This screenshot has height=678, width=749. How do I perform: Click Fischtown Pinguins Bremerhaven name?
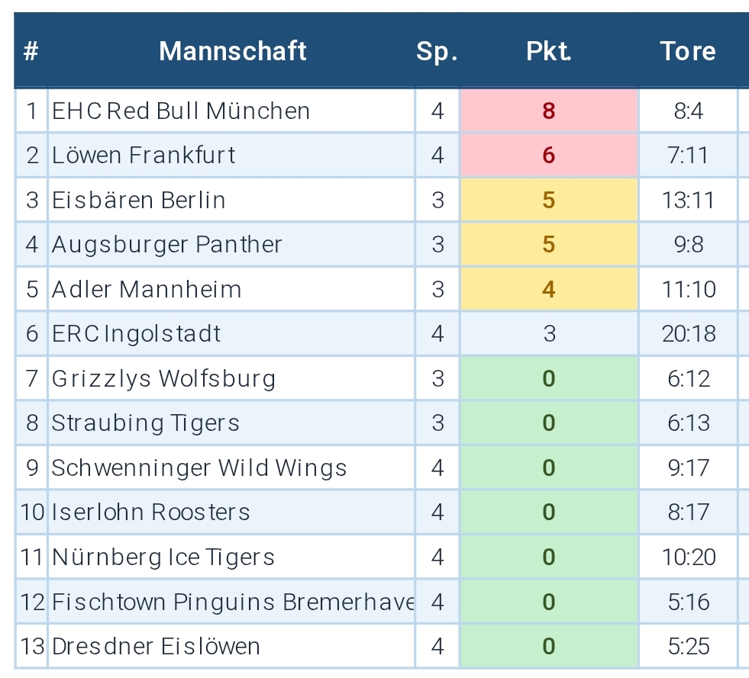[233, 602]
